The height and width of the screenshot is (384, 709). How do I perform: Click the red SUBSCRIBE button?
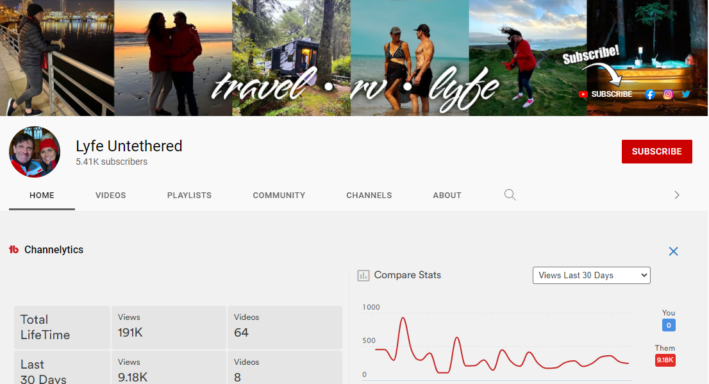(x=657, y=151)
